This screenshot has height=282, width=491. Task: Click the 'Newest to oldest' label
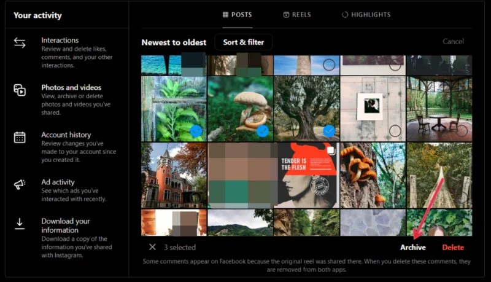[x=174, y=42]
